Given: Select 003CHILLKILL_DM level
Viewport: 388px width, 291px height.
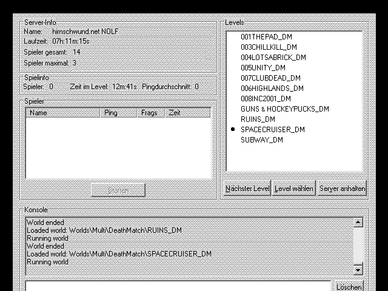Looking at the screenshot, I should pos(269,47).
